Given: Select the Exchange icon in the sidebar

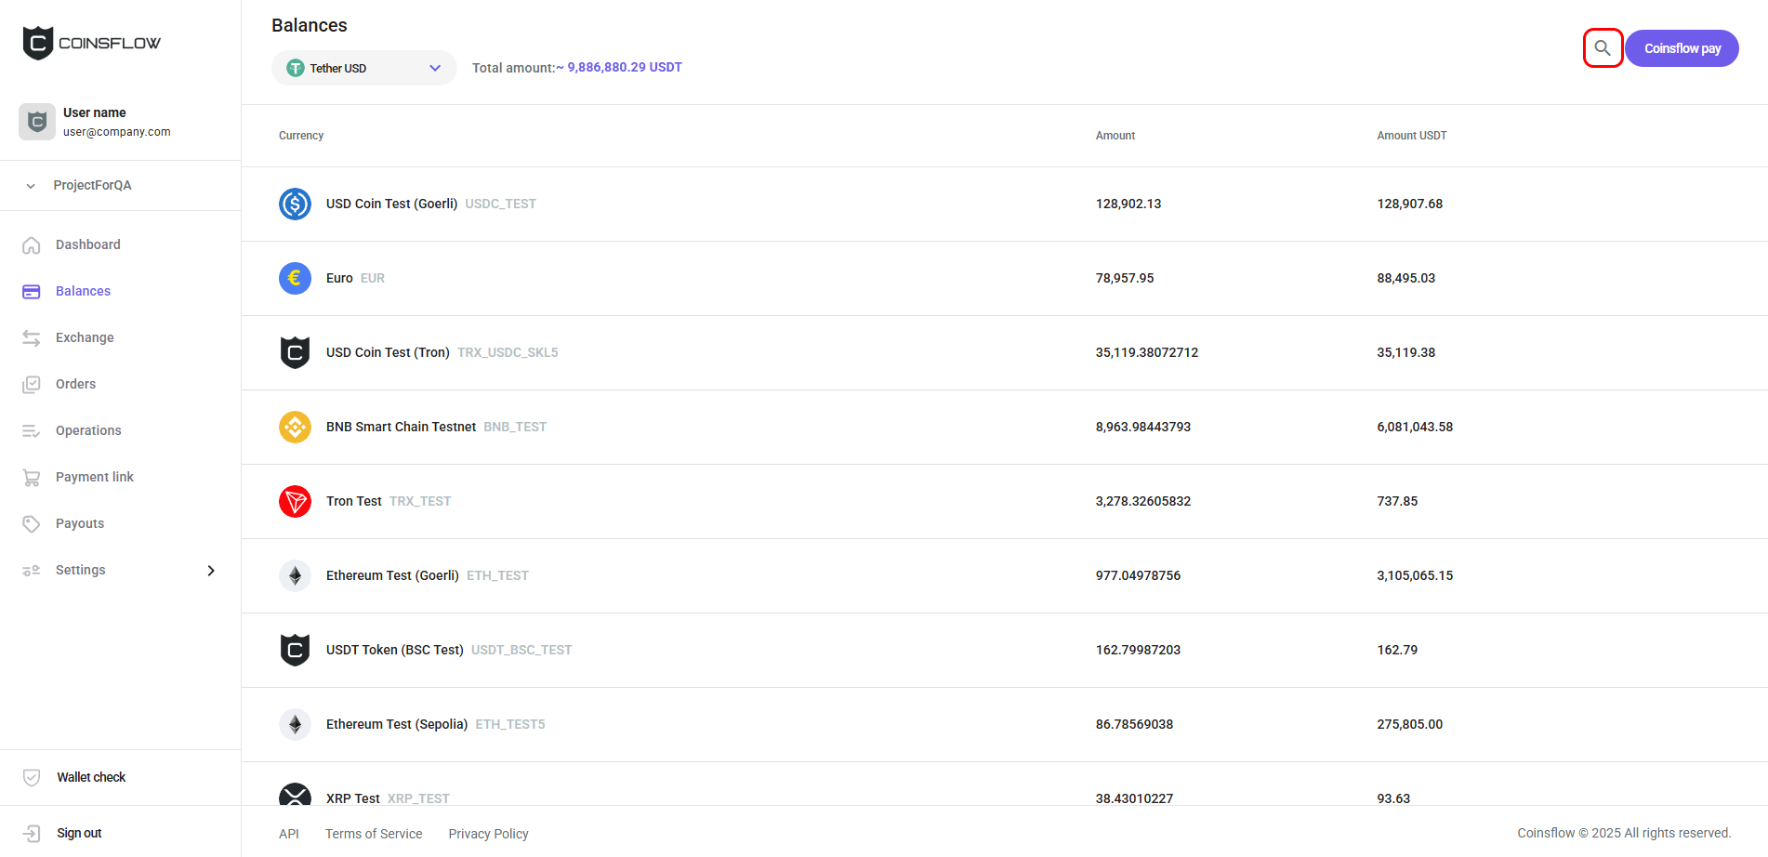Looking at the screenshot, I should click(x=31, y=337).
